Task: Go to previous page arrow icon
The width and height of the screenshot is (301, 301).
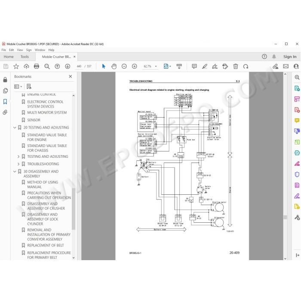Action: [57, 66]
